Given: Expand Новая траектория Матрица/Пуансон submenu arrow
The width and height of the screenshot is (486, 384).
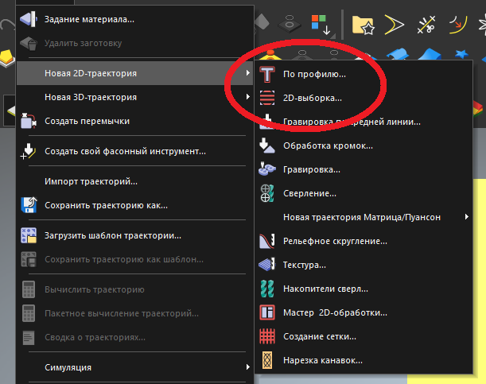Looking at the screenshot, I should [467, 217].
